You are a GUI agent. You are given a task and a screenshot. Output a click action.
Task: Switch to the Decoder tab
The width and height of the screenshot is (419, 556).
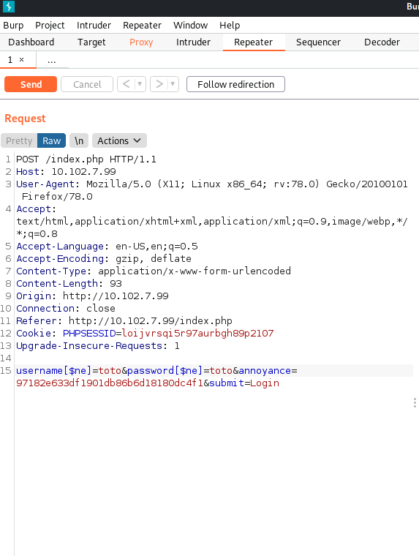tap(382, 42)
